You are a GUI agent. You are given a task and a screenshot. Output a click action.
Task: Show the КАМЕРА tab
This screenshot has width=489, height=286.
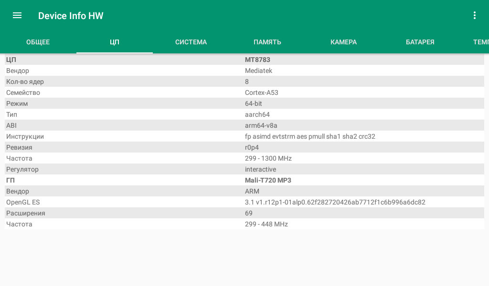344,42
